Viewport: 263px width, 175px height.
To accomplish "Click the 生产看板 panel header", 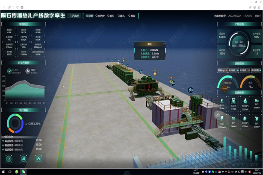I will (24, 110).
